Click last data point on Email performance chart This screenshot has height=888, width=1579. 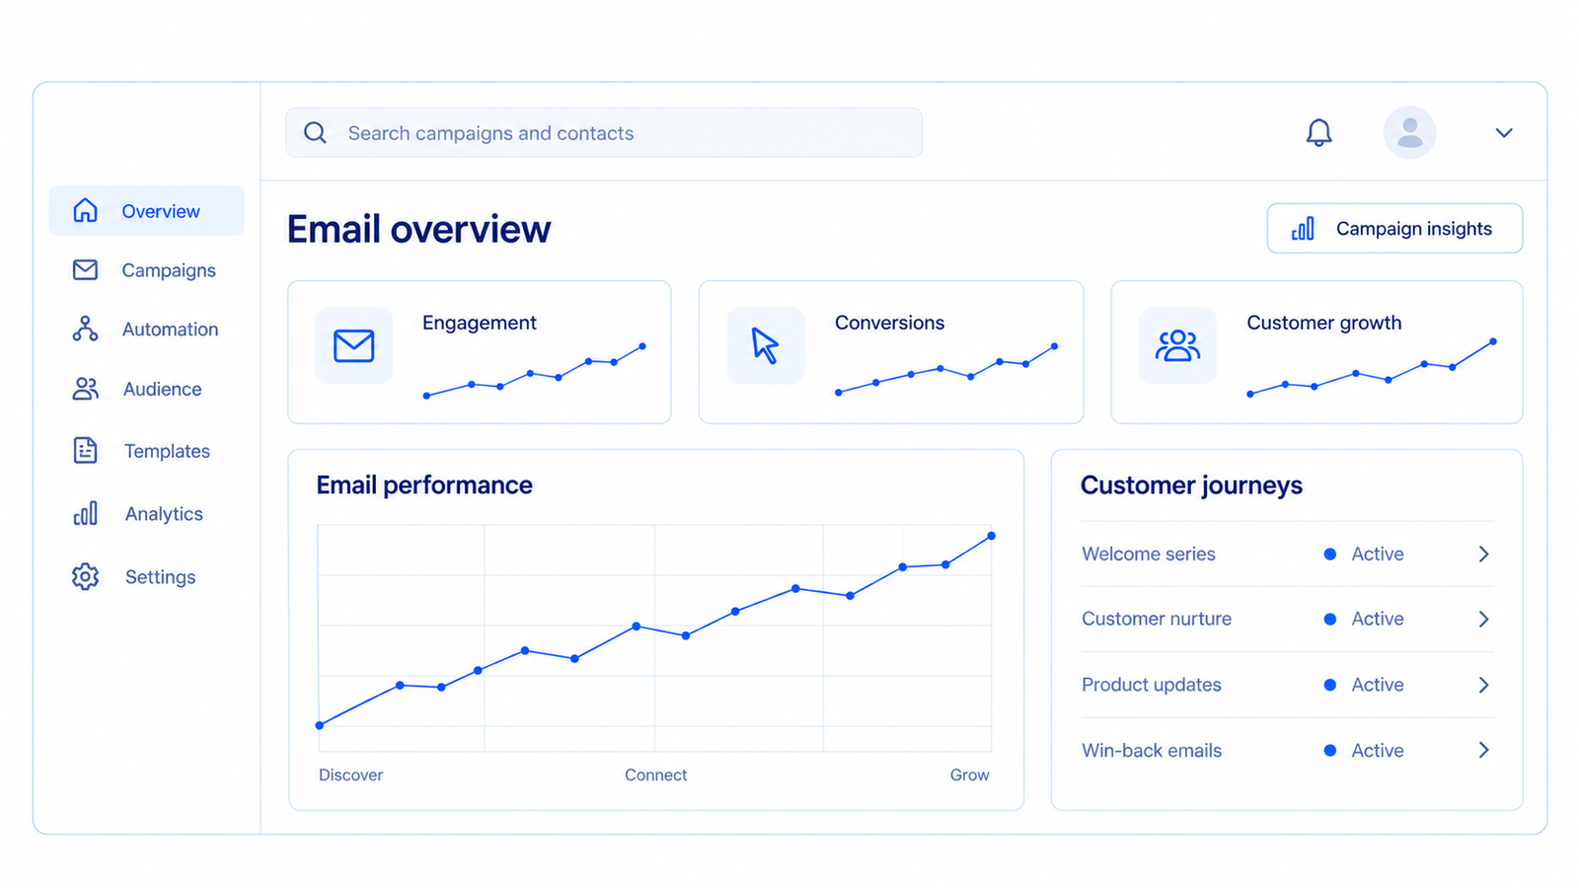991,536
